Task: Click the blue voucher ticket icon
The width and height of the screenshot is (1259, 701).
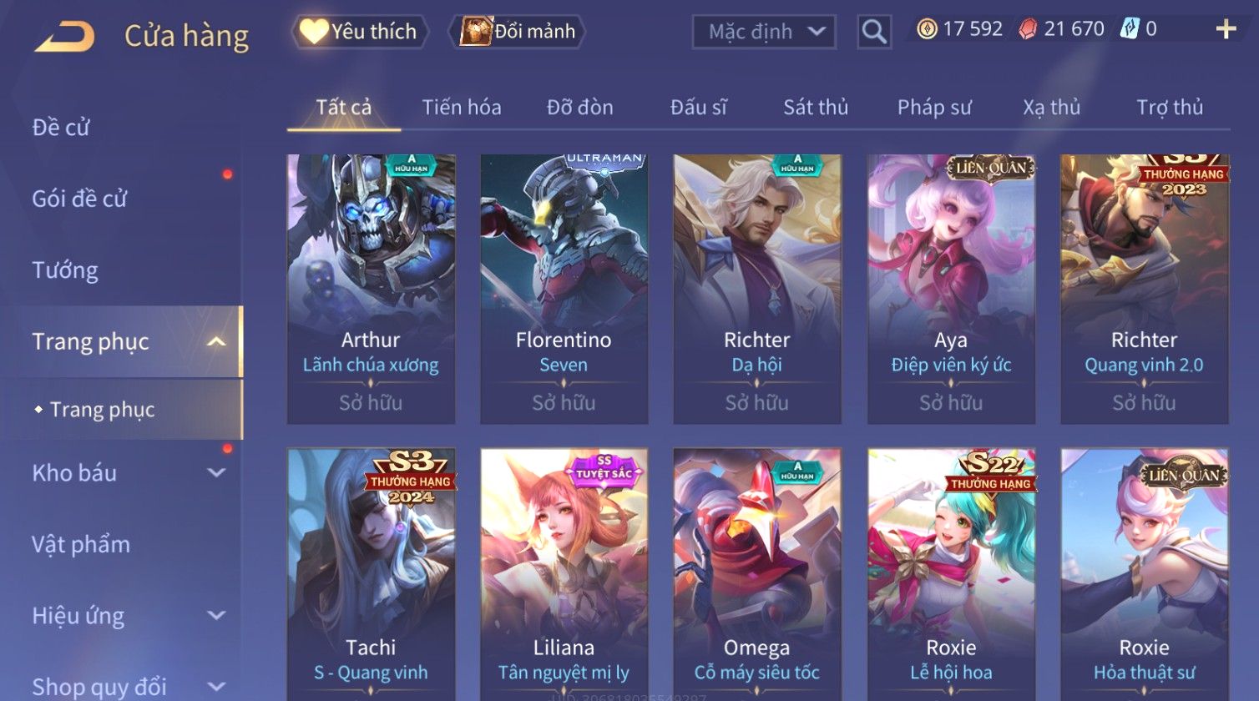Action: pyautogui.click(x=1130, y=29)
